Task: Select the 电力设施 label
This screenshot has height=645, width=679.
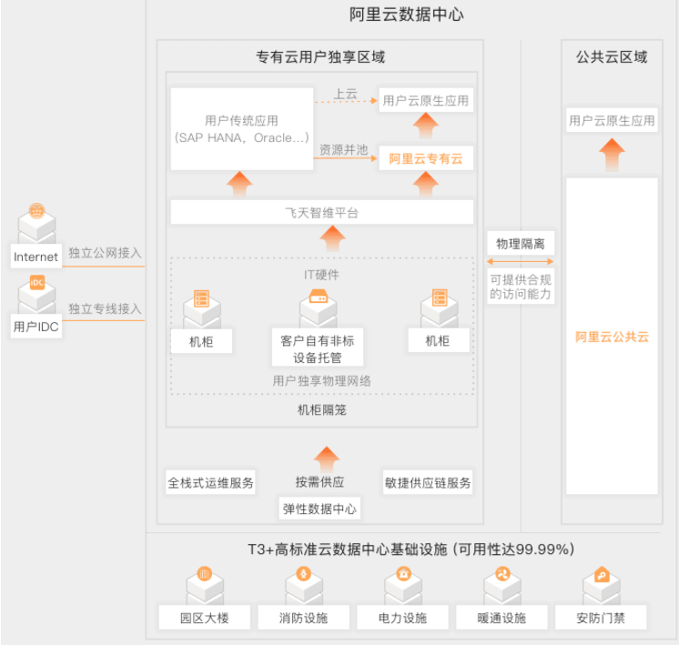Action: [x=402, y=618]
